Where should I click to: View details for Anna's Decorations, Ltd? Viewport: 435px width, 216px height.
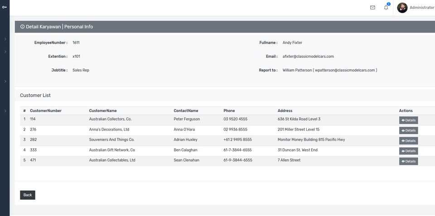click(408, 131)
